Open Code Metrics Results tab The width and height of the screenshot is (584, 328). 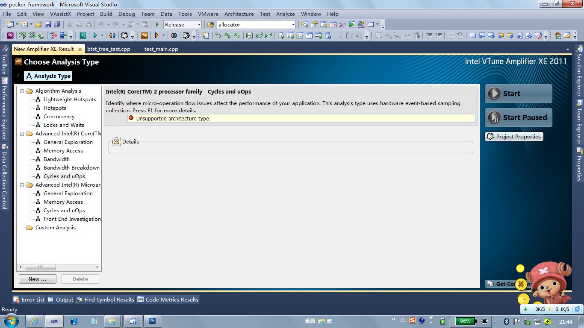[x=168, y=300]
